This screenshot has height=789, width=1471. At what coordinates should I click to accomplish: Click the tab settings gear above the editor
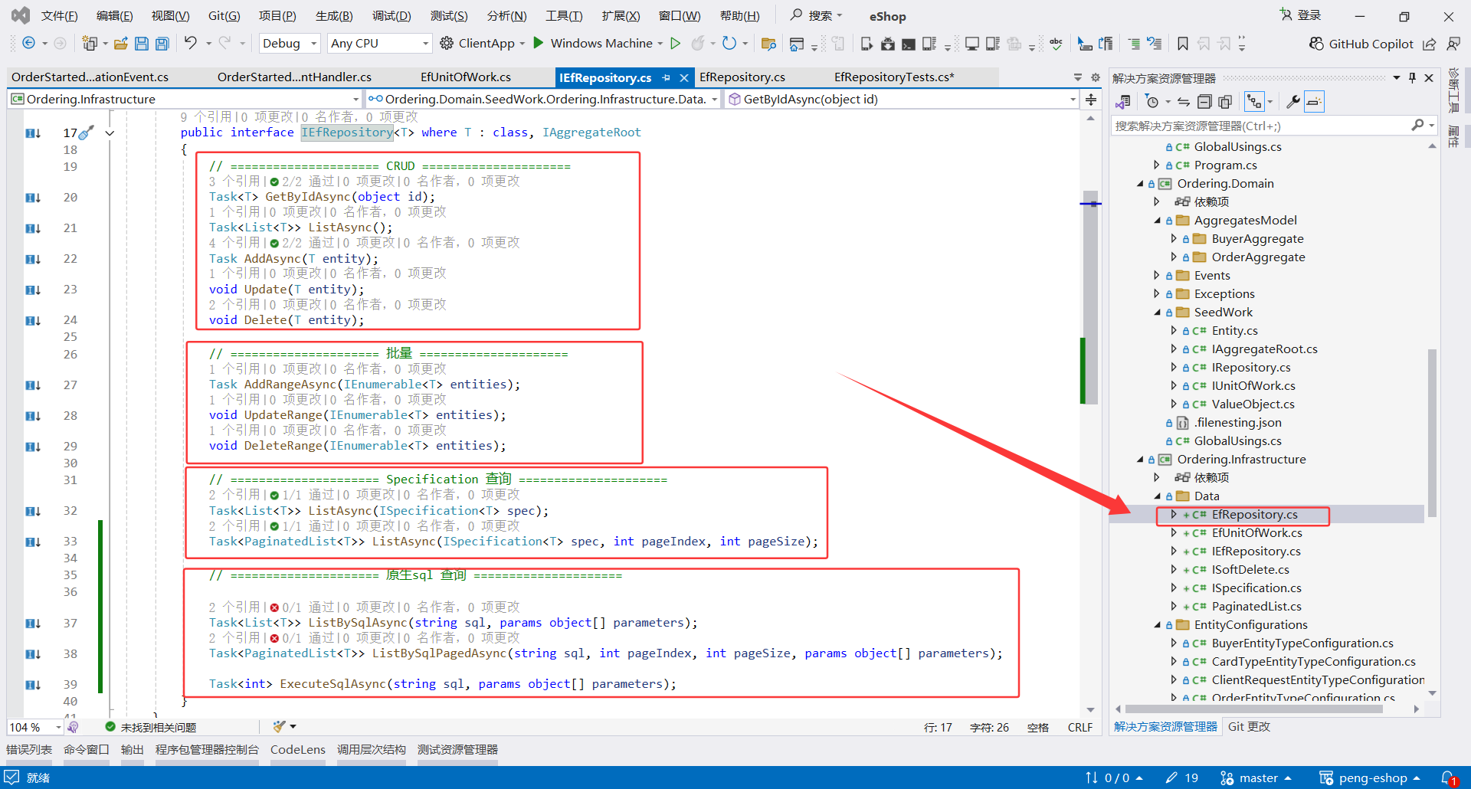pos(1096,77)
